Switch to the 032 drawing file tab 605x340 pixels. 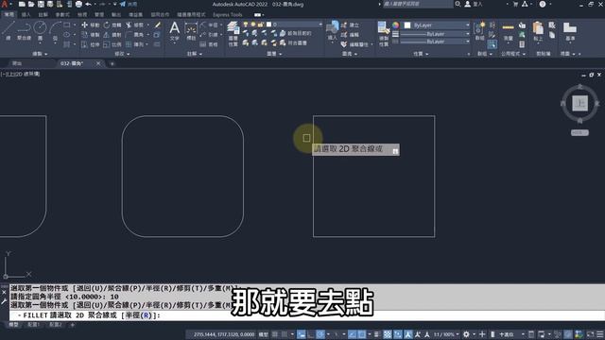72,63
